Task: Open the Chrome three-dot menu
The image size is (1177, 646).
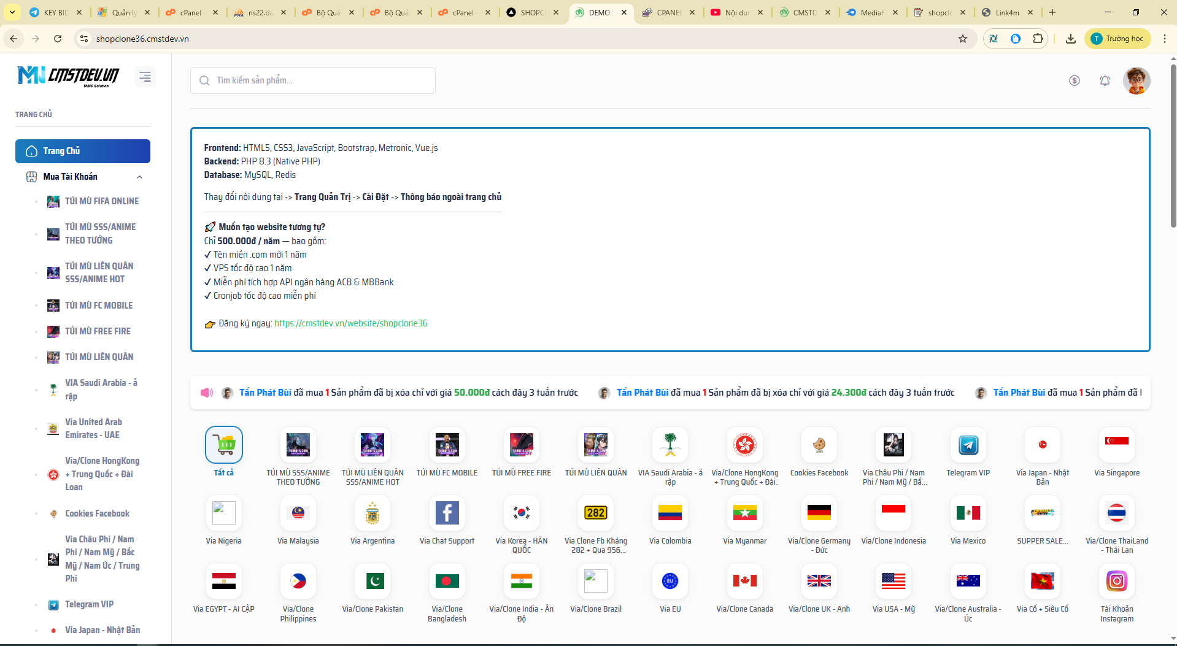Action: click(1164, 39)
